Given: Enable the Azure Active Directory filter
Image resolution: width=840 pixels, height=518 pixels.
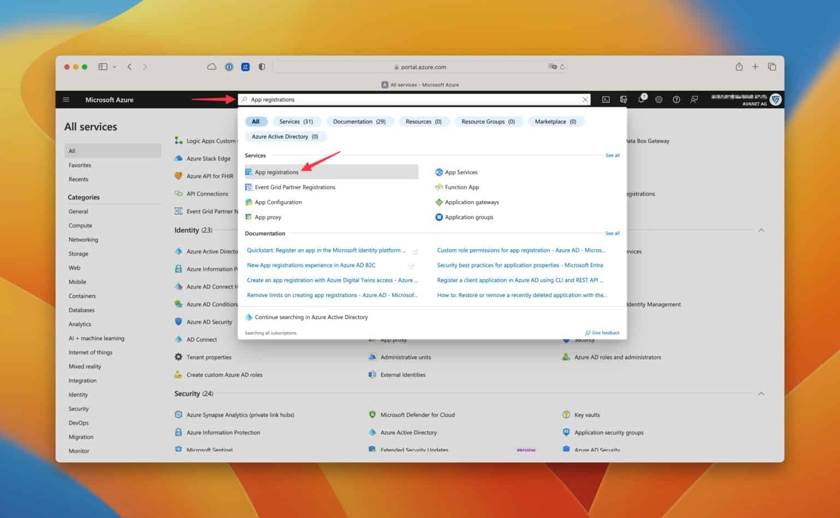Looking at the screenshot, I should point(285,137).
